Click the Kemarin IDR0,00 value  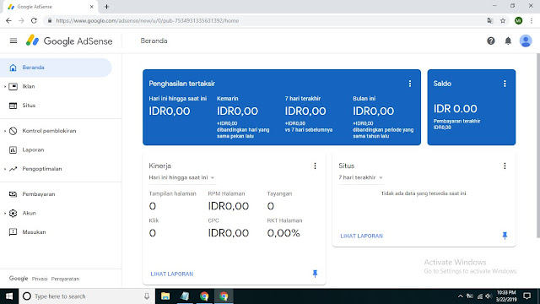point(237,111)
